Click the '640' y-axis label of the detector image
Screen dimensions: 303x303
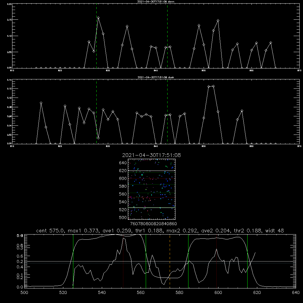click(123, 163)
